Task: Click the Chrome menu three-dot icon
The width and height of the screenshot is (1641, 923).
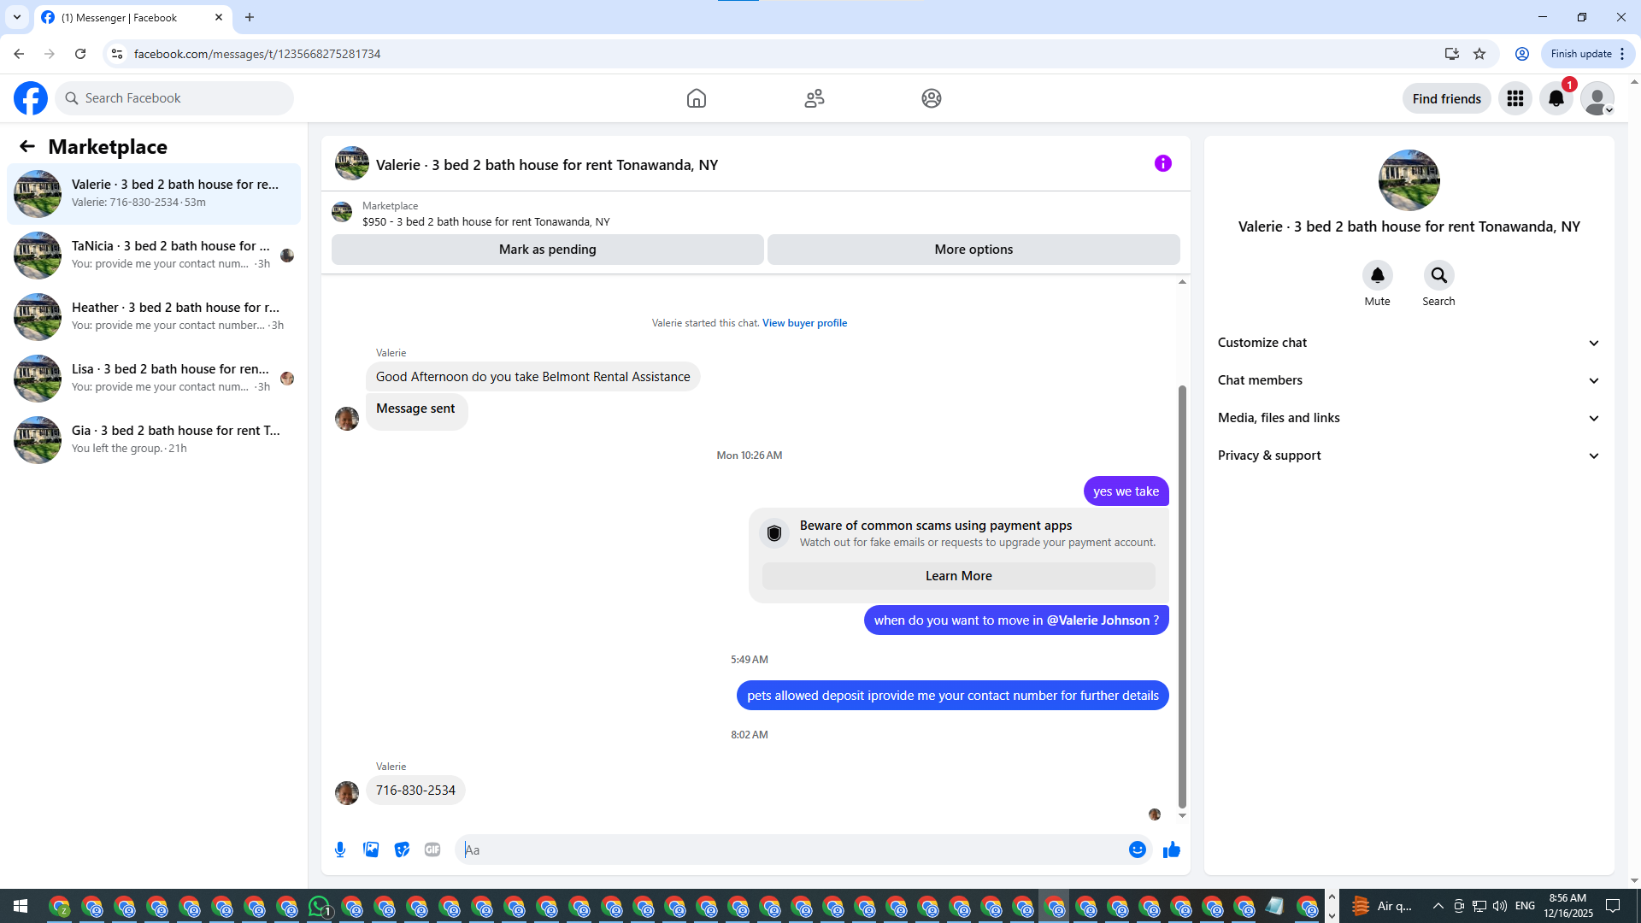Action: click(1622, 54)
